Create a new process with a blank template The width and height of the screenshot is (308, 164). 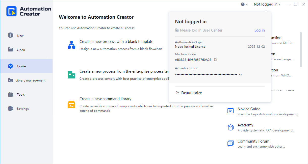click(116, 42)
